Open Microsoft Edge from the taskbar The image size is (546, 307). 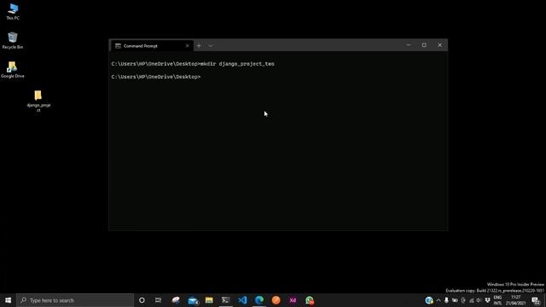259,300
